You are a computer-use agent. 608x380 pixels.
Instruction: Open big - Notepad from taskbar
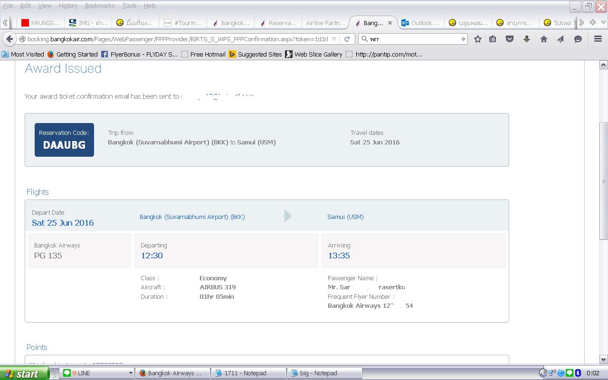pos(324,373)
